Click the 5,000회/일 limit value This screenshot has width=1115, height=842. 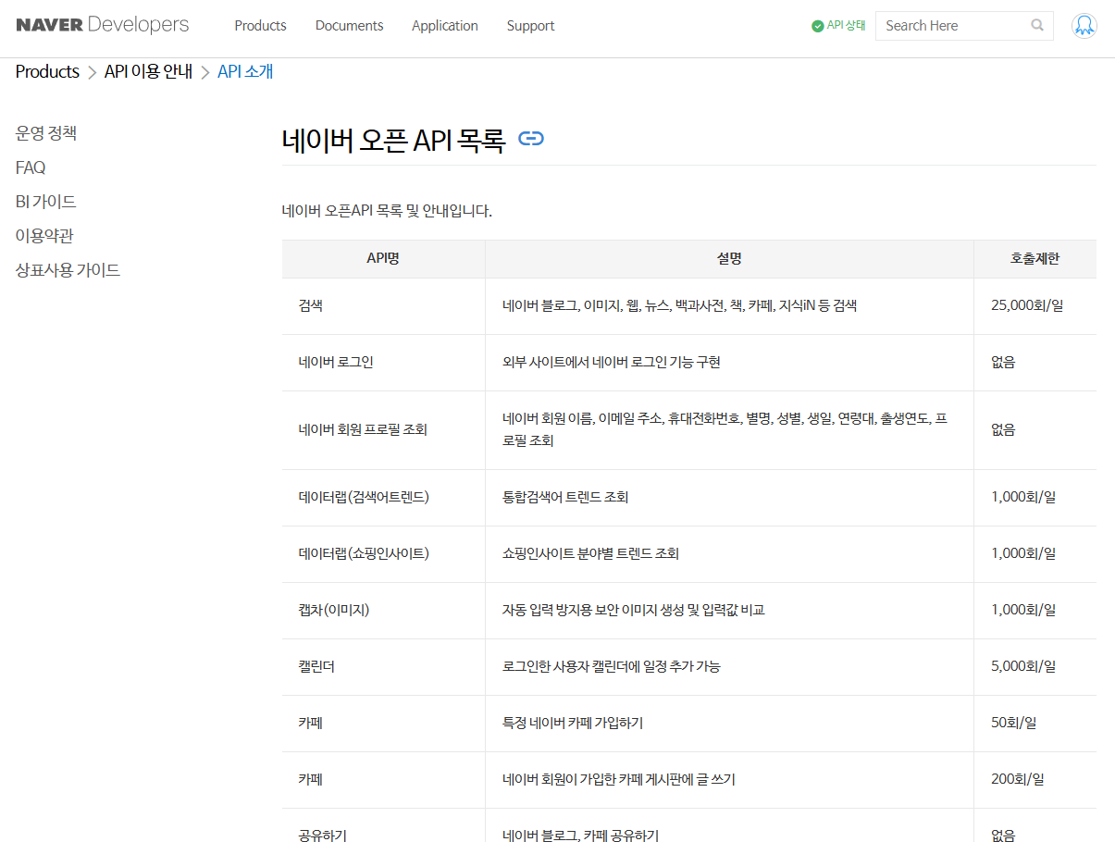pos(1023,666)
